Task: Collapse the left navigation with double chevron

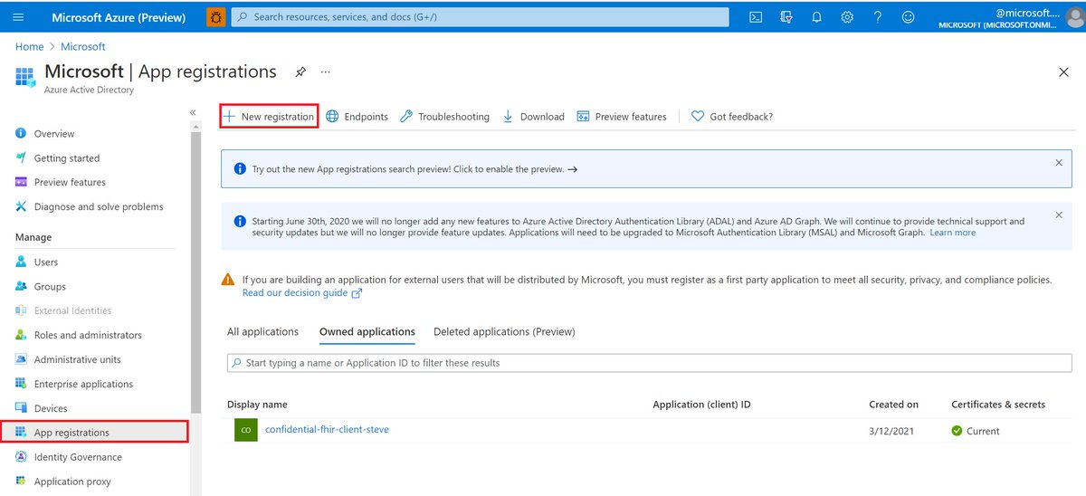Action: click(193, 112)
